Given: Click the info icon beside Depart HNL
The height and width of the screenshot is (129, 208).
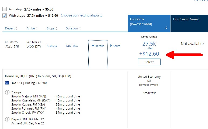Looking at the screenshot, I should point(7,119).
